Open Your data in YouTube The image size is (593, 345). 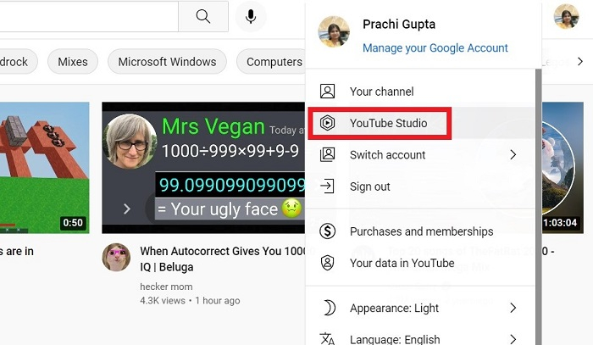(420, 263)
